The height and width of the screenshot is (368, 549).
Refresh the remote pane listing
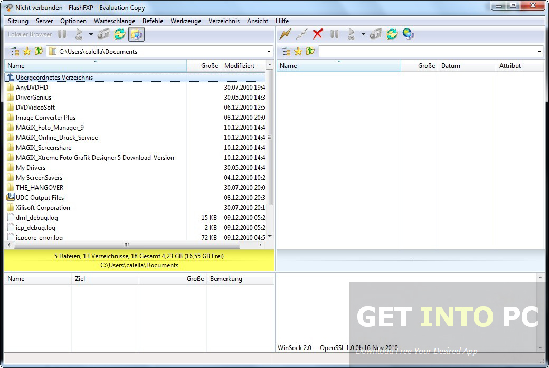(x=392, y=34)
